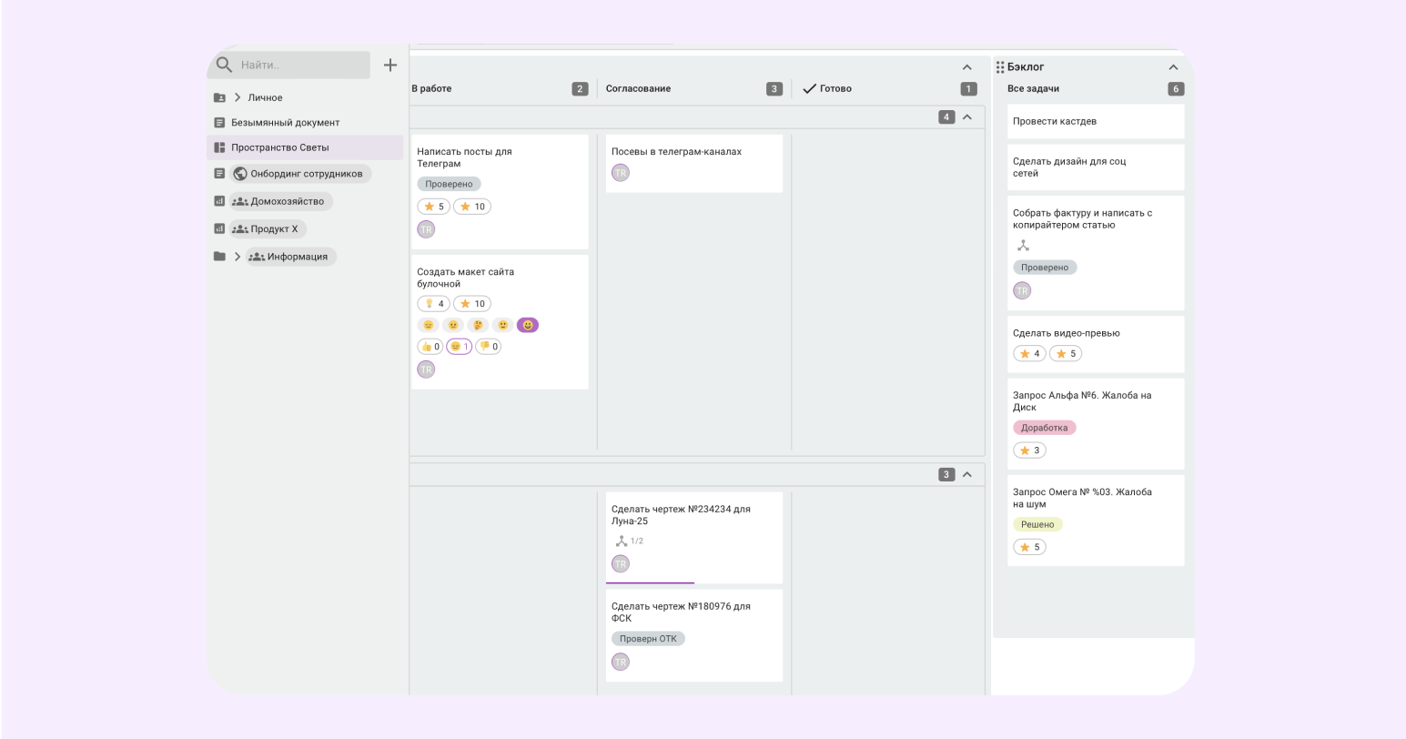Image resolution: width=1406 pixels, height=739 pixels.
Task: Click the Личное personal folder icon
Action: click(219, 97)
